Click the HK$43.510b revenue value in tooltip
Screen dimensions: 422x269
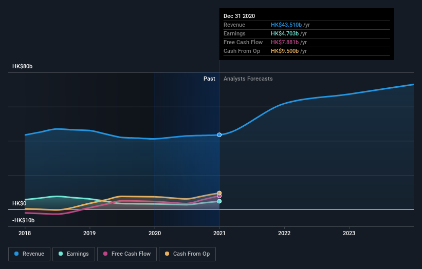pyautogui.click(x=286, y=25)
